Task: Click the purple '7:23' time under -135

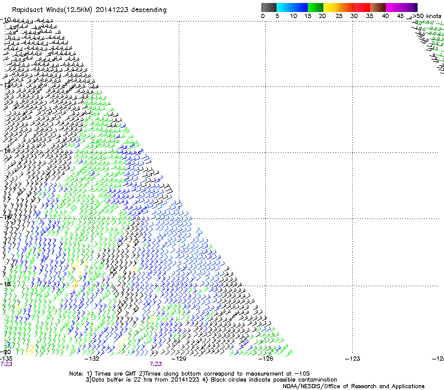Action: click(6, 364)
